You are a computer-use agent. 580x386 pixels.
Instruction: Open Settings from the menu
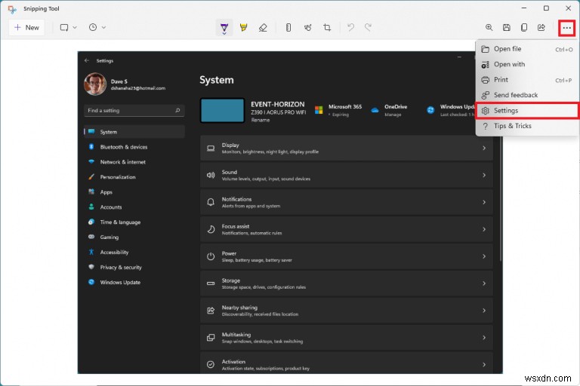click(527, 110)
